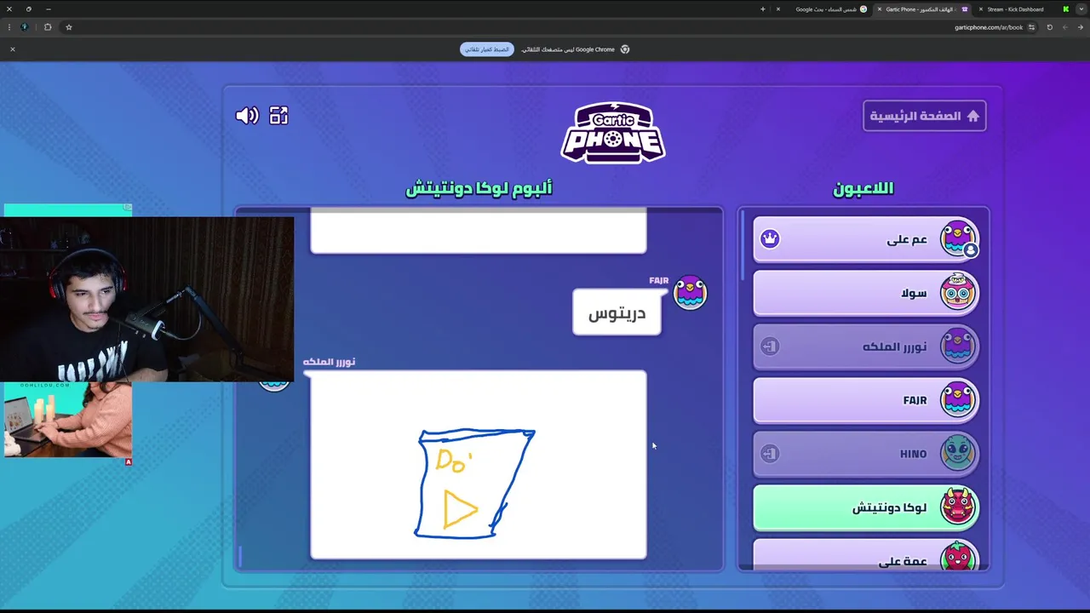
Task: Click the owl avatar of سولا
Action: click(958, 293)
